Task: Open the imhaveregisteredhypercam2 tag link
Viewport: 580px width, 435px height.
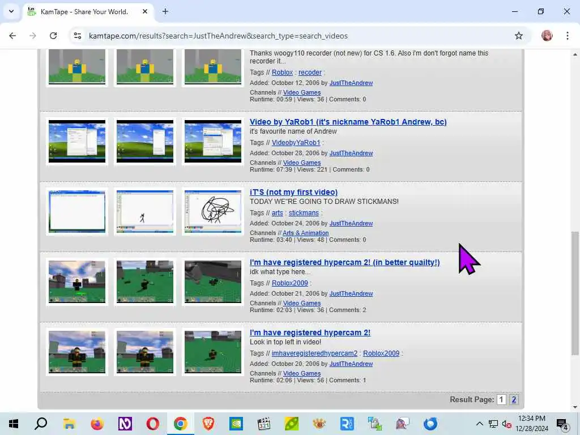Action: click(314, 353)
